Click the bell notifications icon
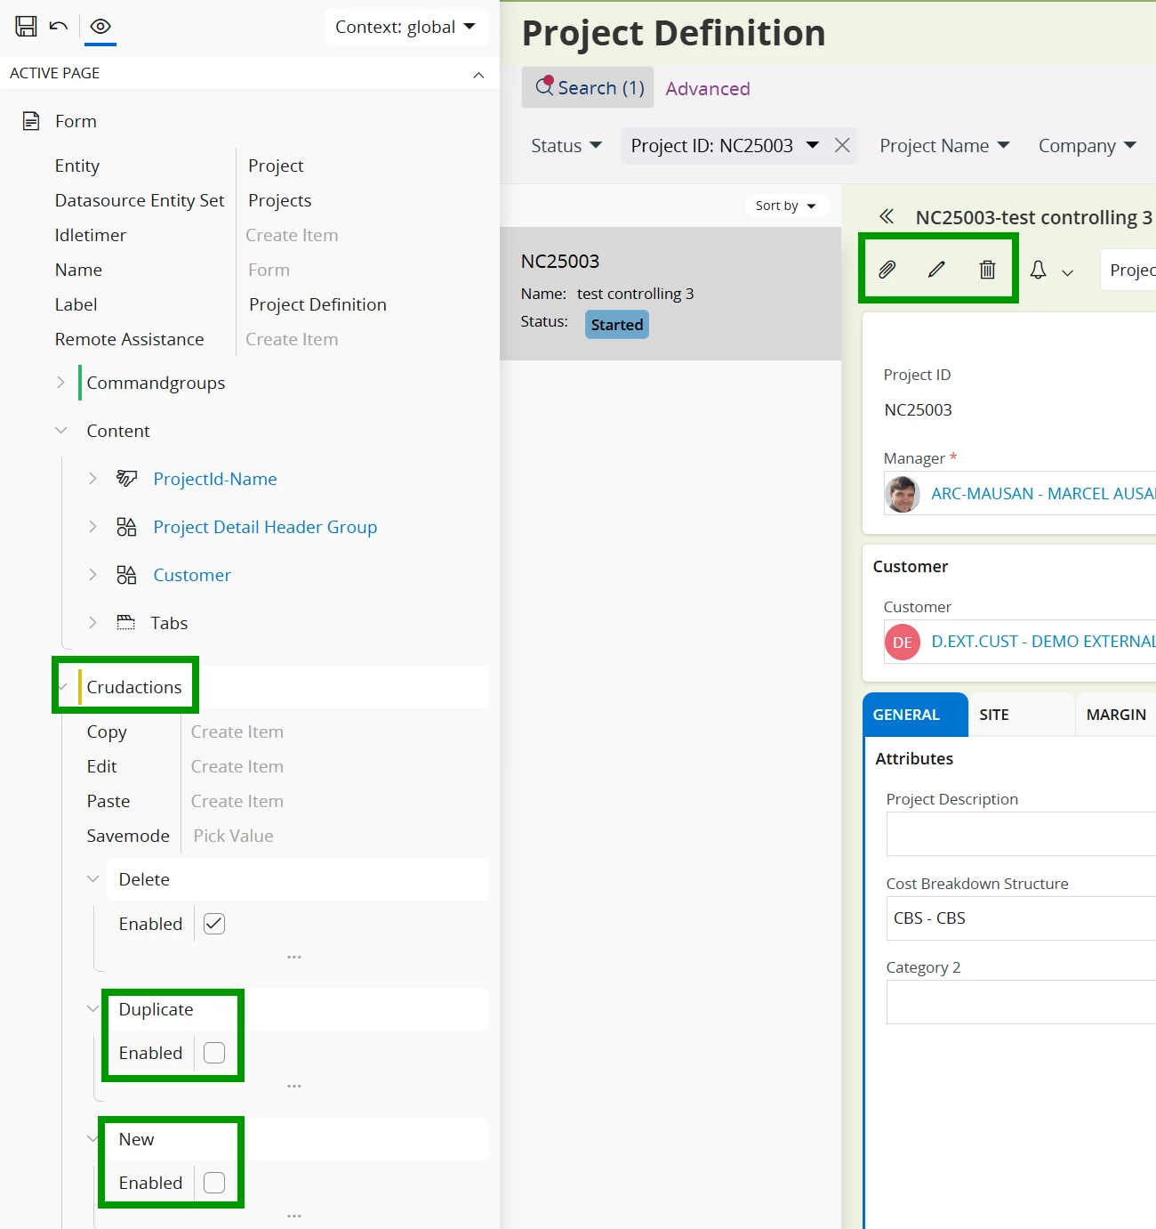Viewport: 1156px width, 1229px height. (1038, 270)
